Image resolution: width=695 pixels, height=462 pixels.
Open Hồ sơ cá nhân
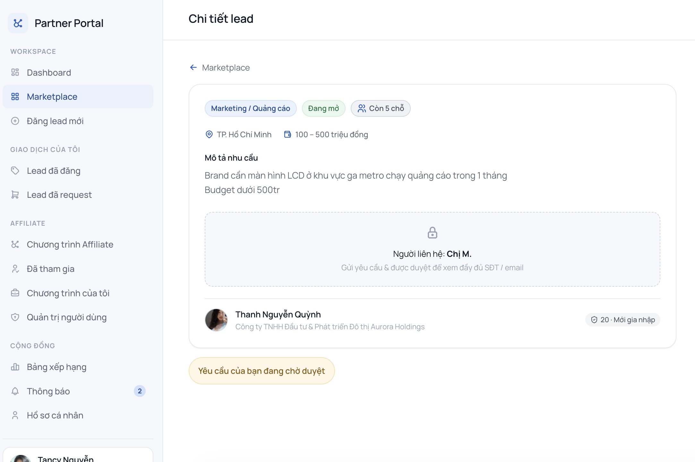coord(78,415)
